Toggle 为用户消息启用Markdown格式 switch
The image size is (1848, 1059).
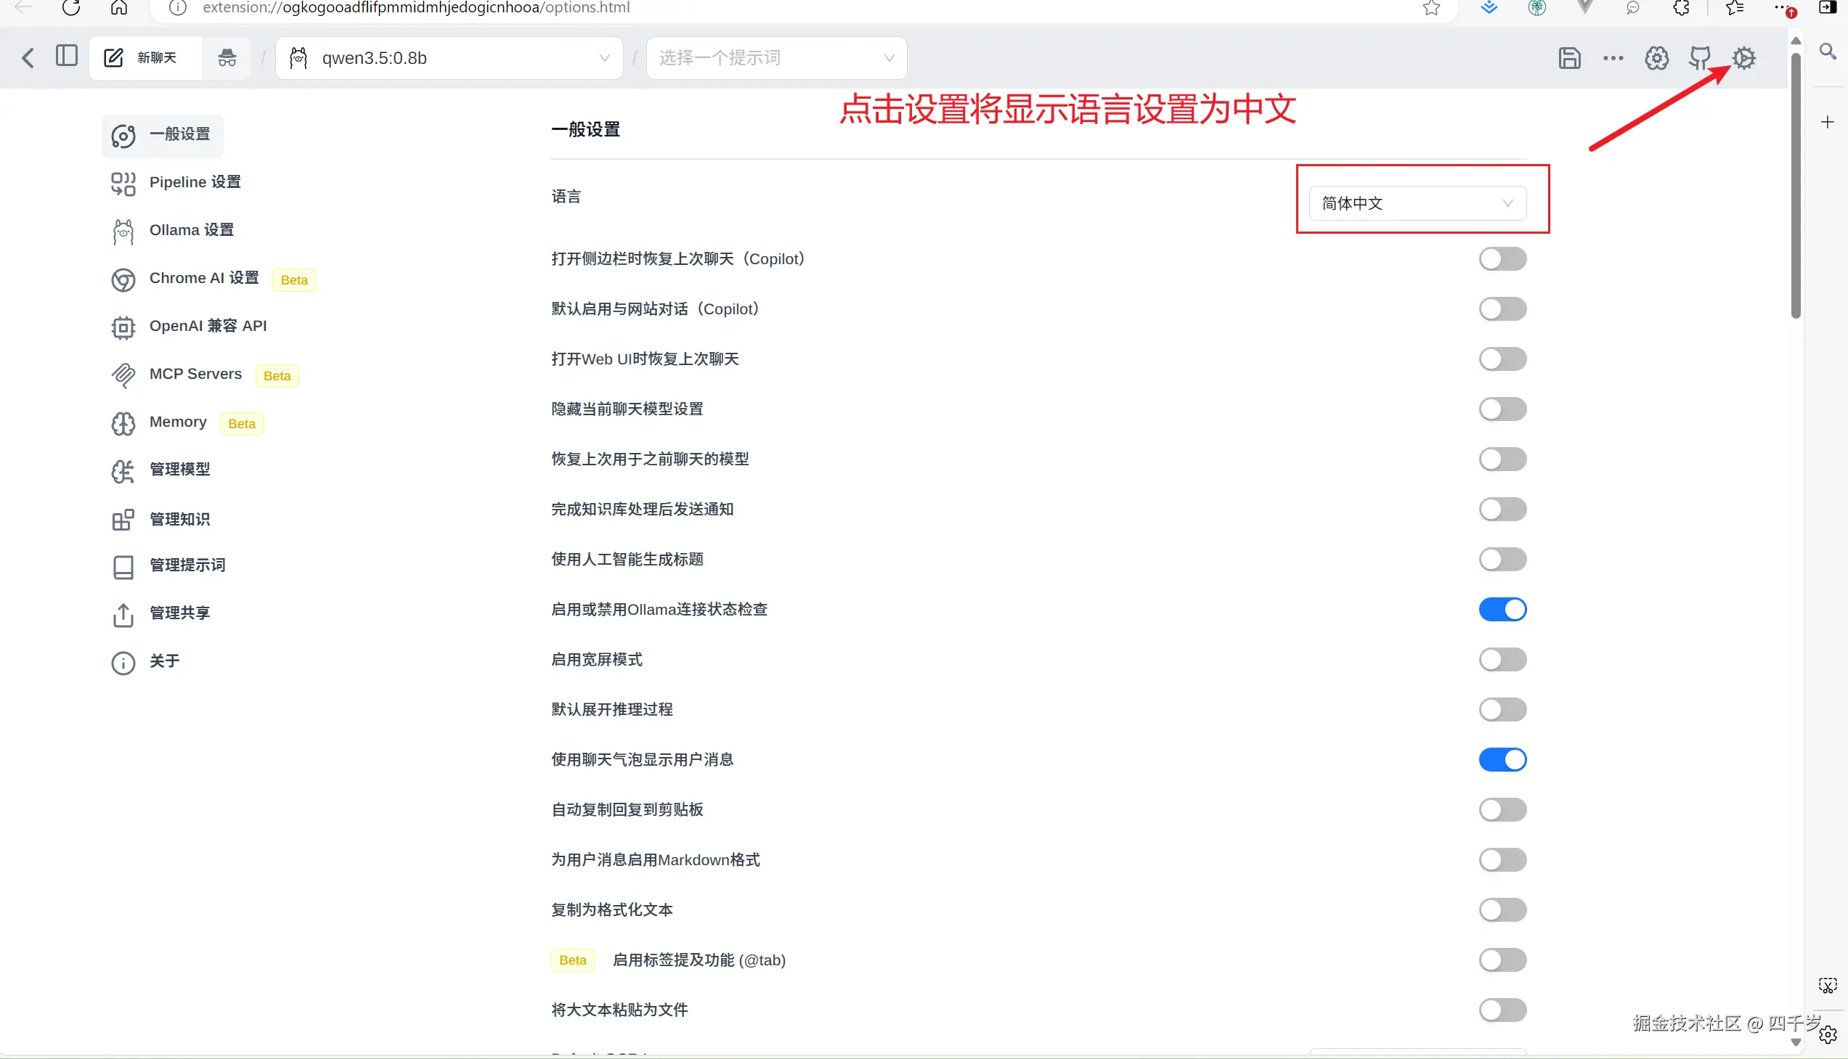pos(1502,859)
